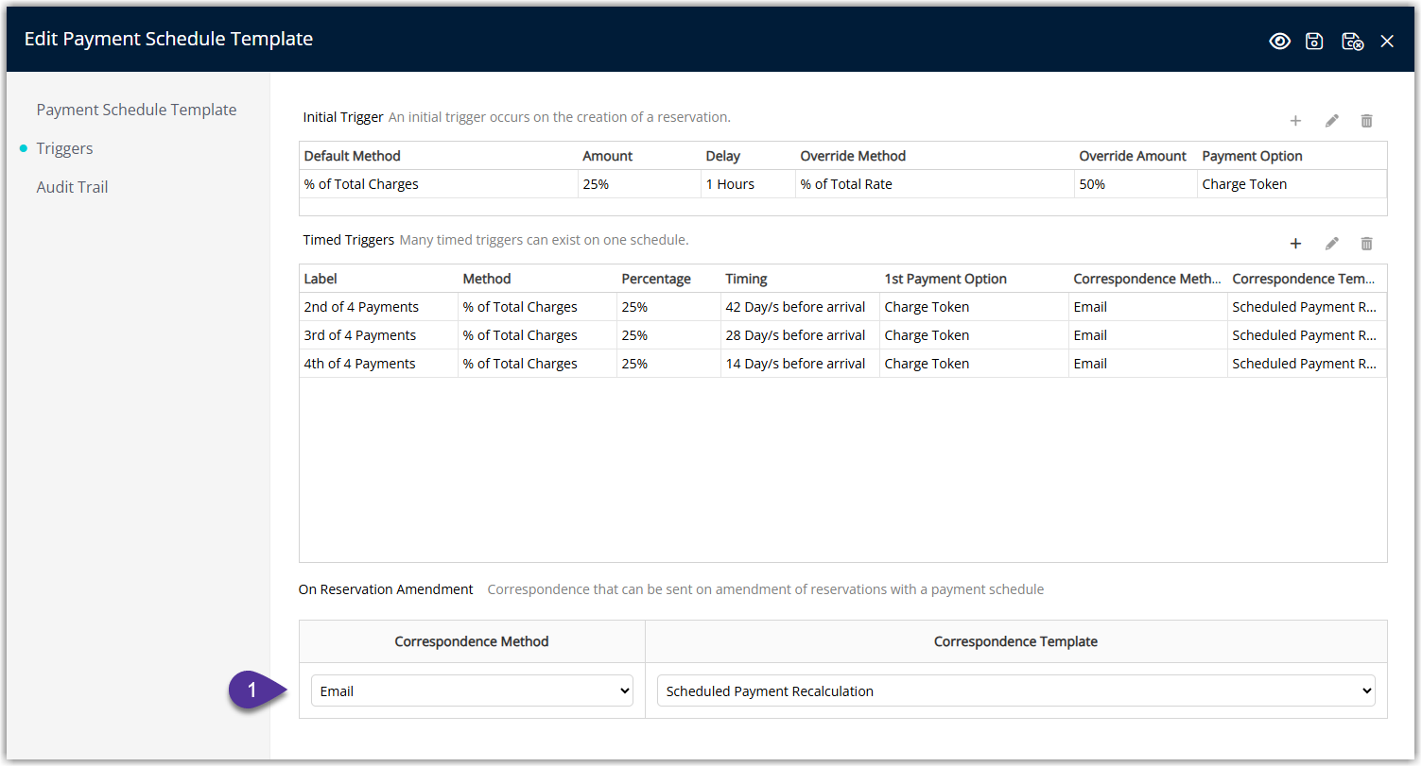Screen dimensions: 1422x767
Task: Select the 3rd of 4 Payments row
Action: coord(842,335)
